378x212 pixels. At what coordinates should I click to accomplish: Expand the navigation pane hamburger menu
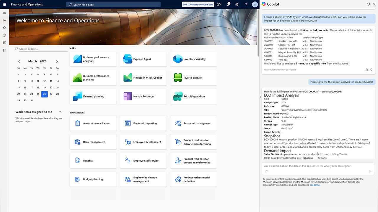pos(4,13)
